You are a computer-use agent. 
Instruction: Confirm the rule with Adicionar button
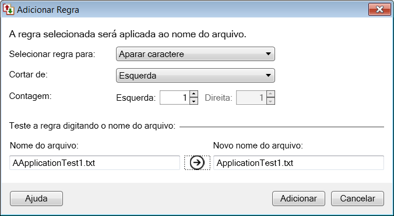(x=298, y=199)
